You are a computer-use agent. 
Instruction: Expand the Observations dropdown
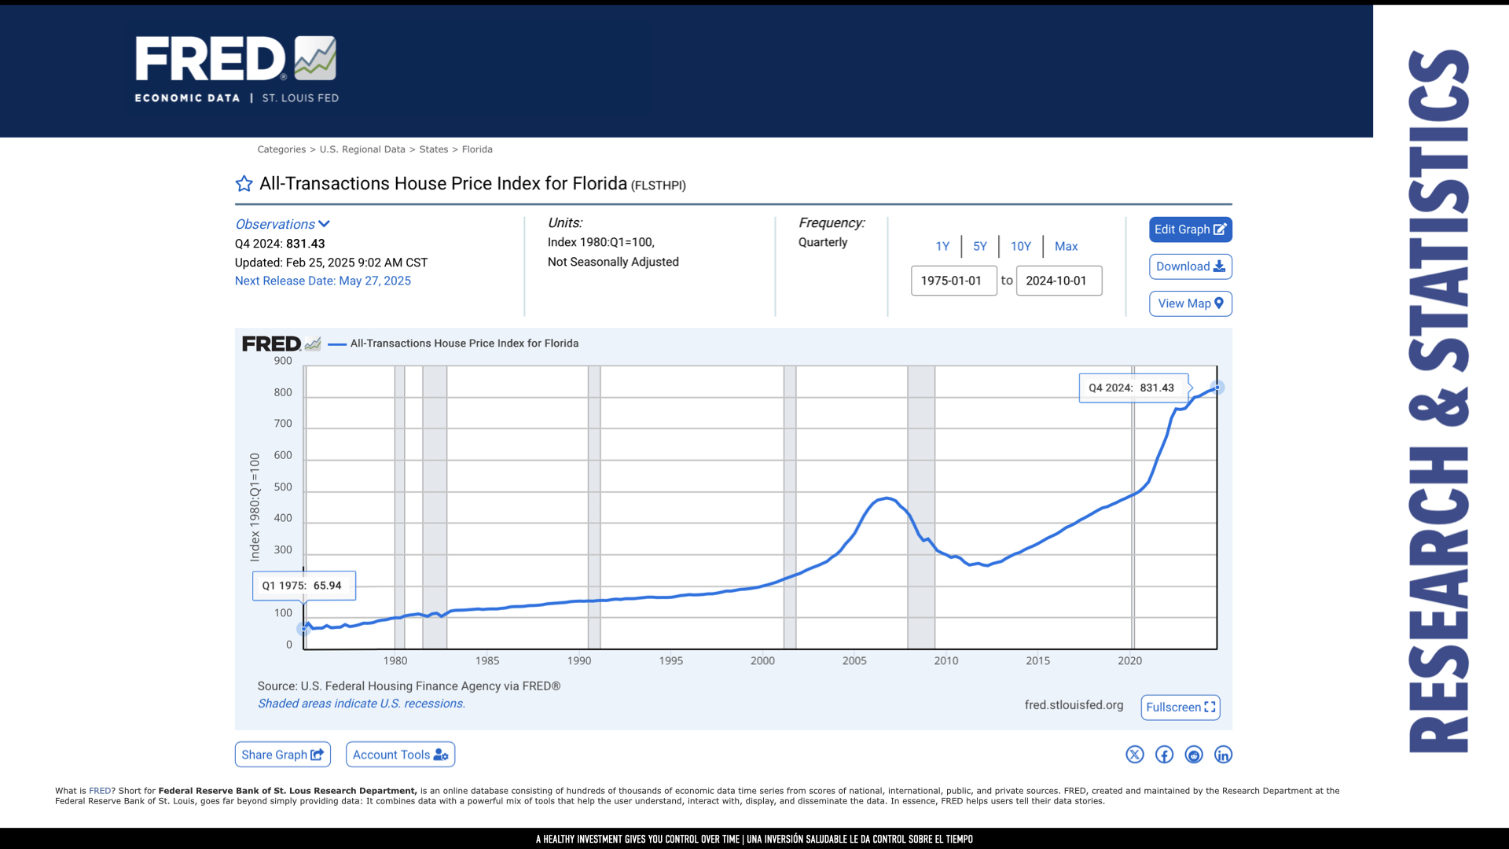pos(282,224)
